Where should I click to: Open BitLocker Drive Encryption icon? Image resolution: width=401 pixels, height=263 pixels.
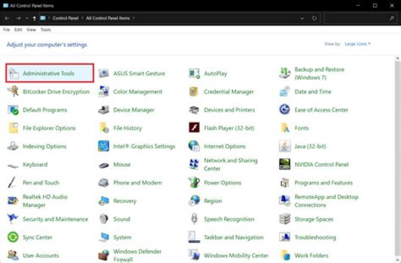coord(13,91)
